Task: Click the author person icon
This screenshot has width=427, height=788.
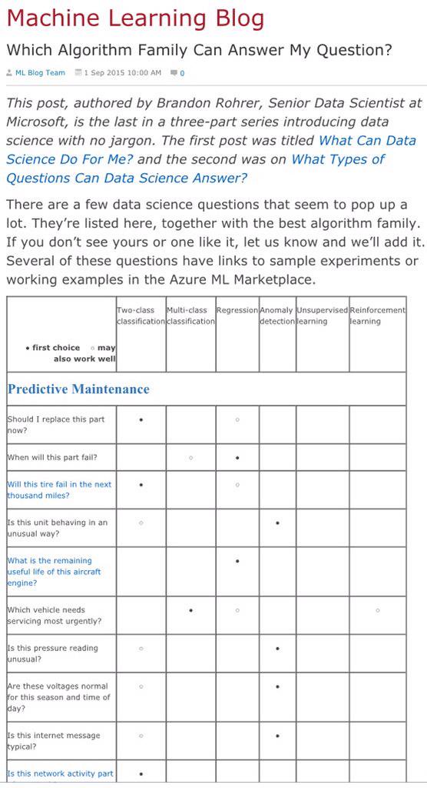Action: (9, 73)
